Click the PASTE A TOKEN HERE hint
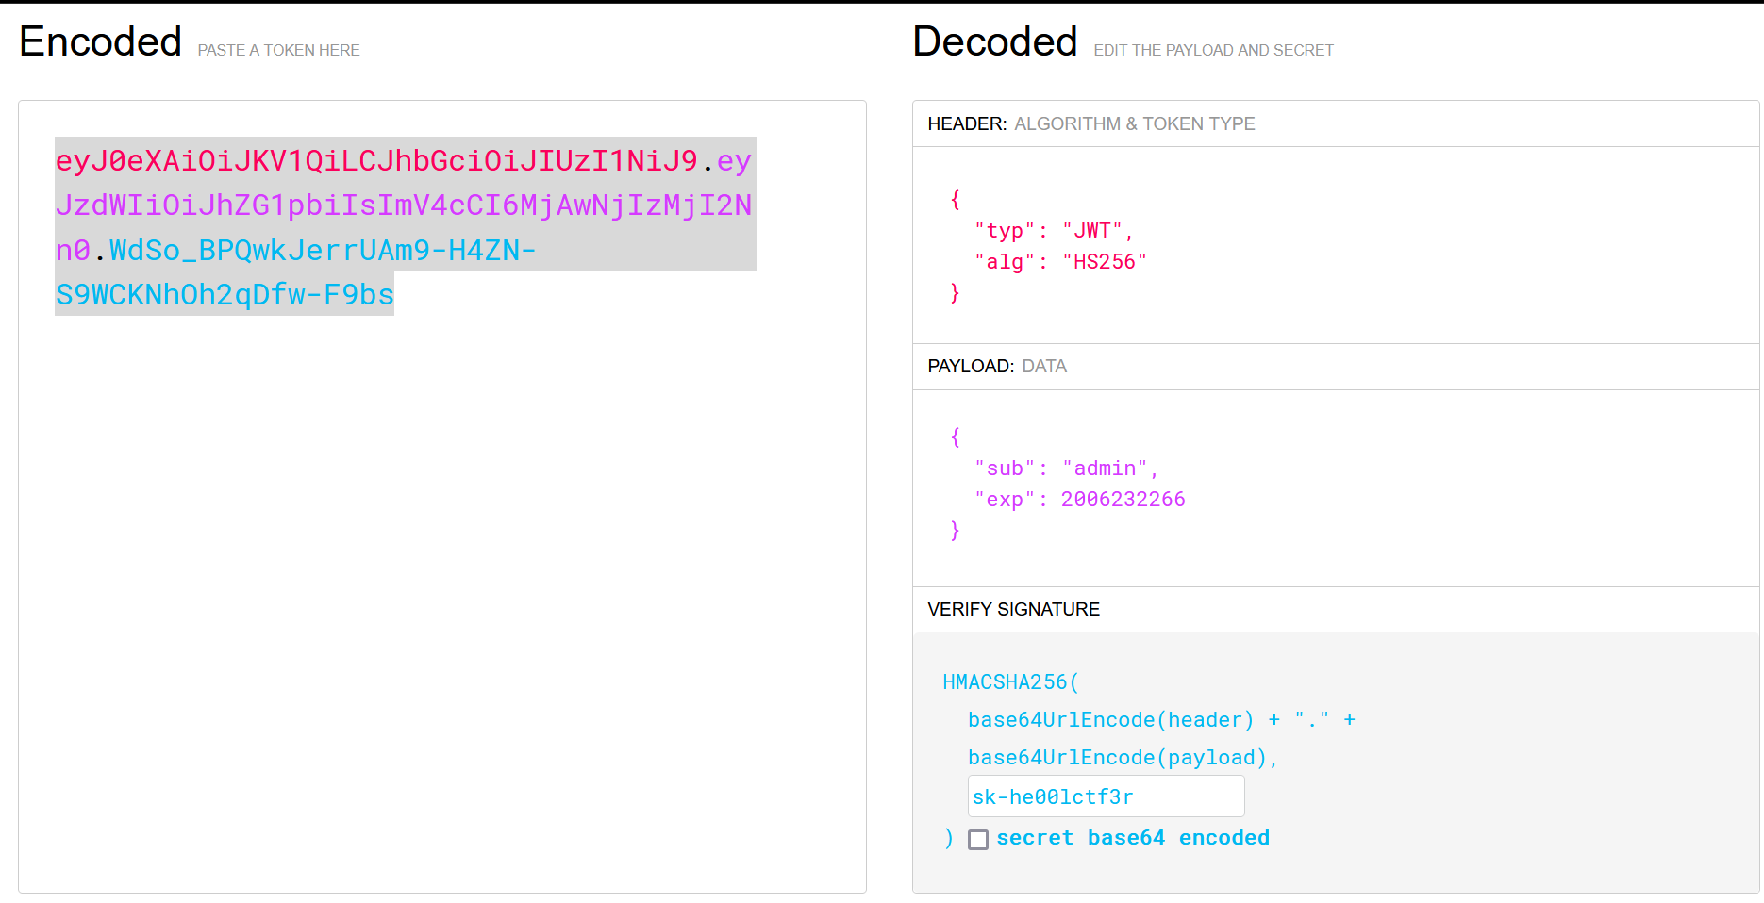Screen dimensions: 1764x903 coord(278,50)
